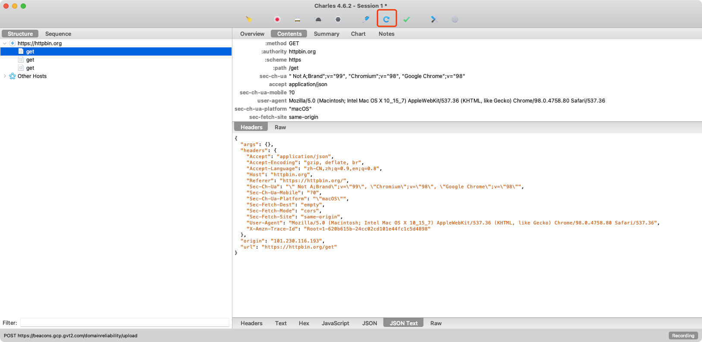
Task: Open the Contents tab
Action: coord(289,34)
